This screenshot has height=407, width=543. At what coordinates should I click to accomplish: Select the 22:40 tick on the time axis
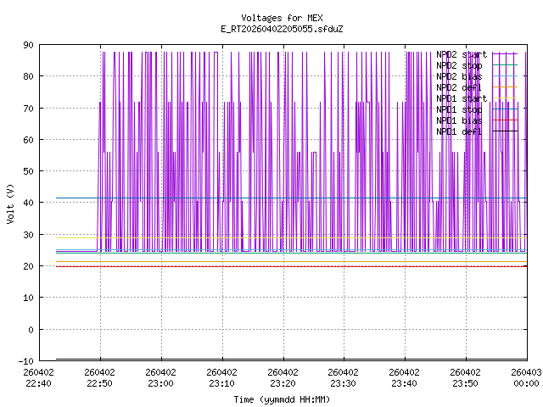pyautogui.click(x=39, y=377)
